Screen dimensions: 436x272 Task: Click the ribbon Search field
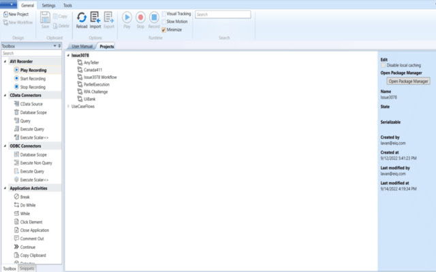pos(223,14)
